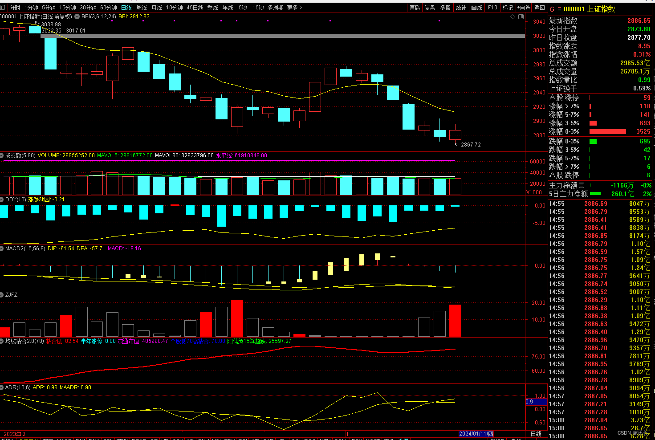Screen dimensions: 655x440
Task: Click the icon left of MACD2(15,56,9) title
Action: 2,249
